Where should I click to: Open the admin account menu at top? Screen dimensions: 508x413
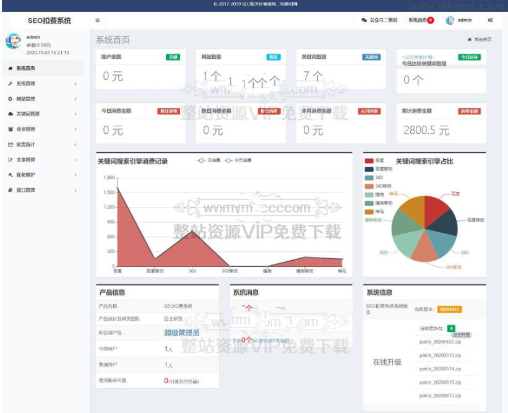[x=459, y=20]
